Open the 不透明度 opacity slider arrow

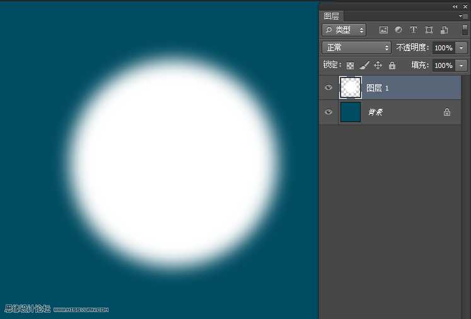point(462,48)
